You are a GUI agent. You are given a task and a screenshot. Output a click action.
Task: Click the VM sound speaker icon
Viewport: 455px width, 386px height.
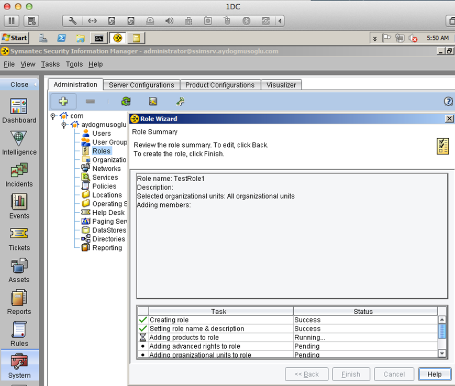[169, 21]
